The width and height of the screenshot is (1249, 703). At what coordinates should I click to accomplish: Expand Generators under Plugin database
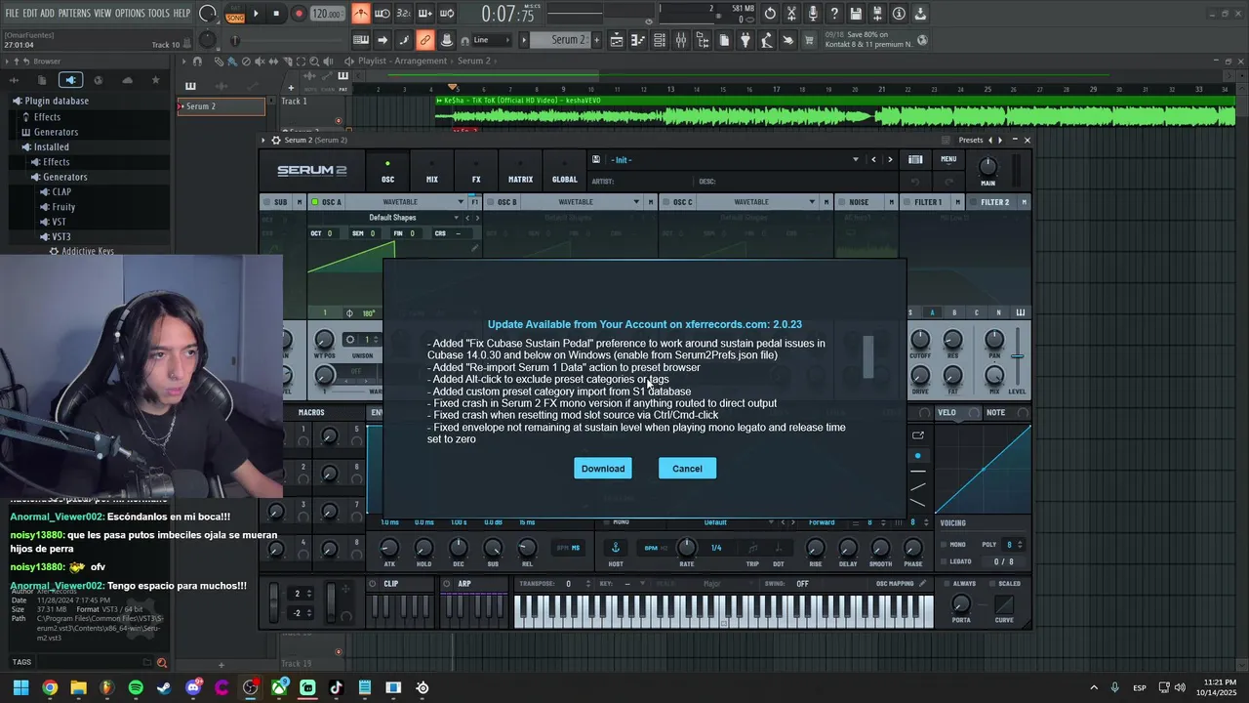coord(56,132)
